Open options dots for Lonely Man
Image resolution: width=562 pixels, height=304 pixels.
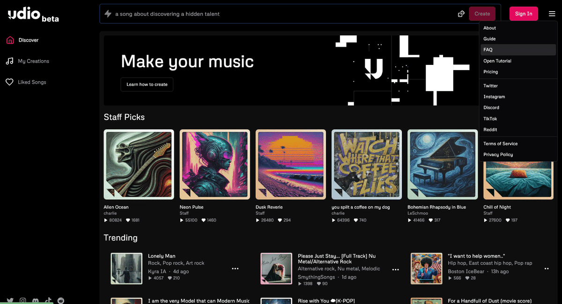coord(235,269)
